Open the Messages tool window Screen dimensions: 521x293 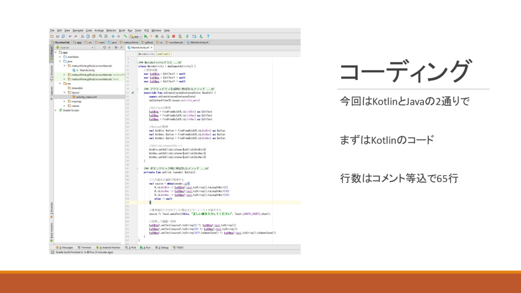click(x=65, y=248)
